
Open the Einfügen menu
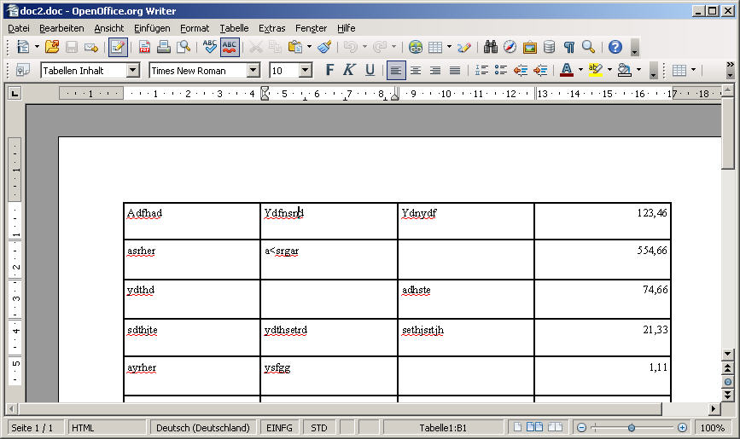[152, 28]
